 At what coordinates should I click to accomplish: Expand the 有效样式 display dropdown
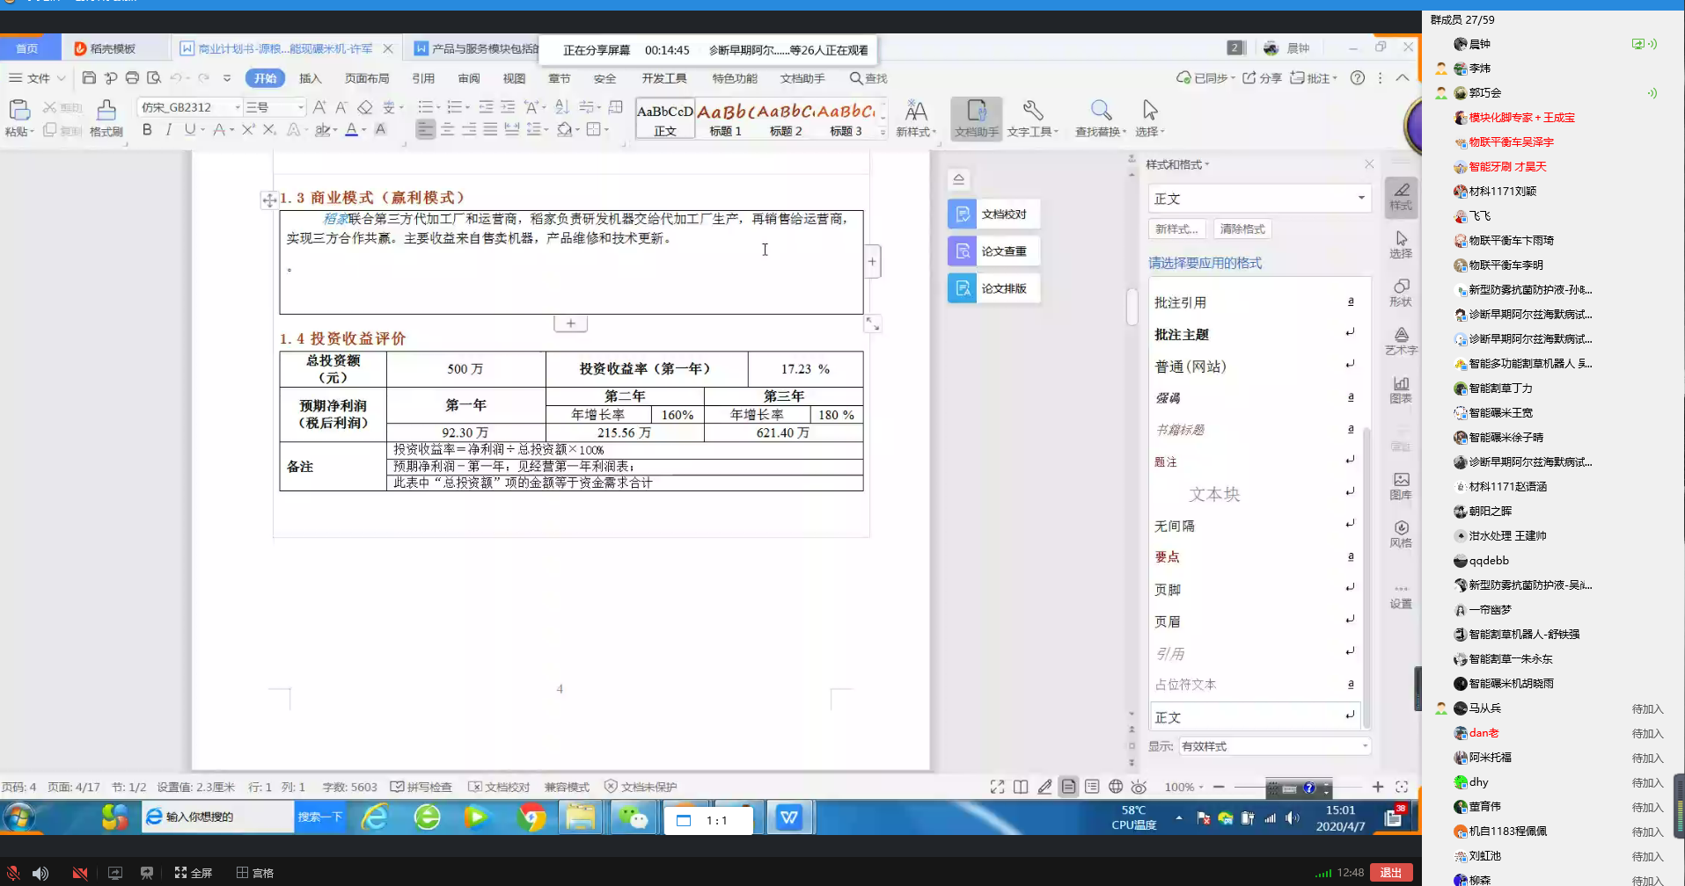pos(1365,746)
